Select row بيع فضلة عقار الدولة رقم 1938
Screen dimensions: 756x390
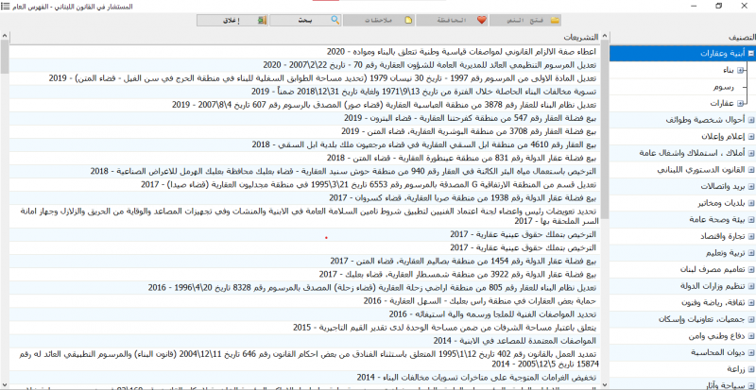pos(305,198)
